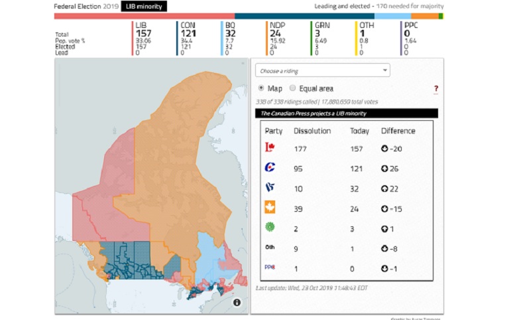Click the down arrow beside -8

coord(384,249)
